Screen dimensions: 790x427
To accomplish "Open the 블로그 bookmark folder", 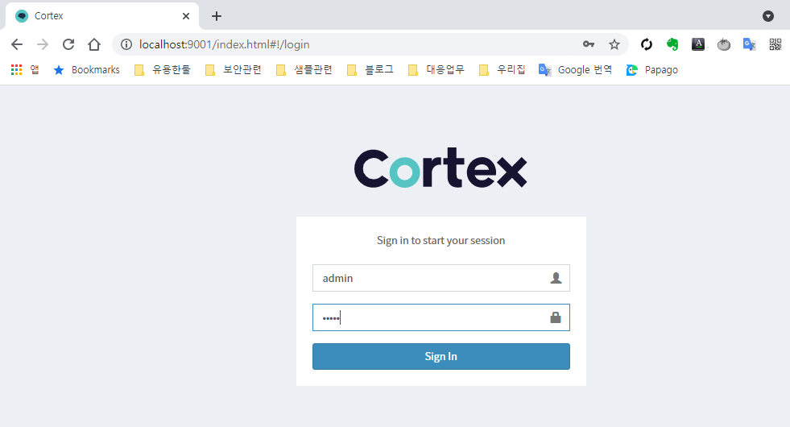I will [370, 69].
